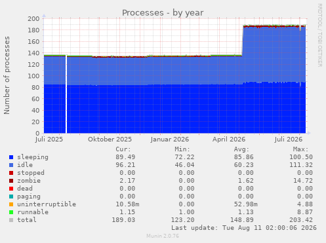
Task: Click sleeping minimum value 72.22
Action: (x=184, y=157)
